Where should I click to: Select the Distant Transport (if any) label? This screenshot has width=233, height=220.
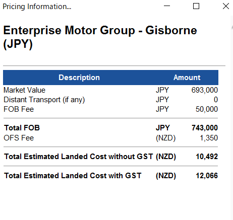click(44, 100)
